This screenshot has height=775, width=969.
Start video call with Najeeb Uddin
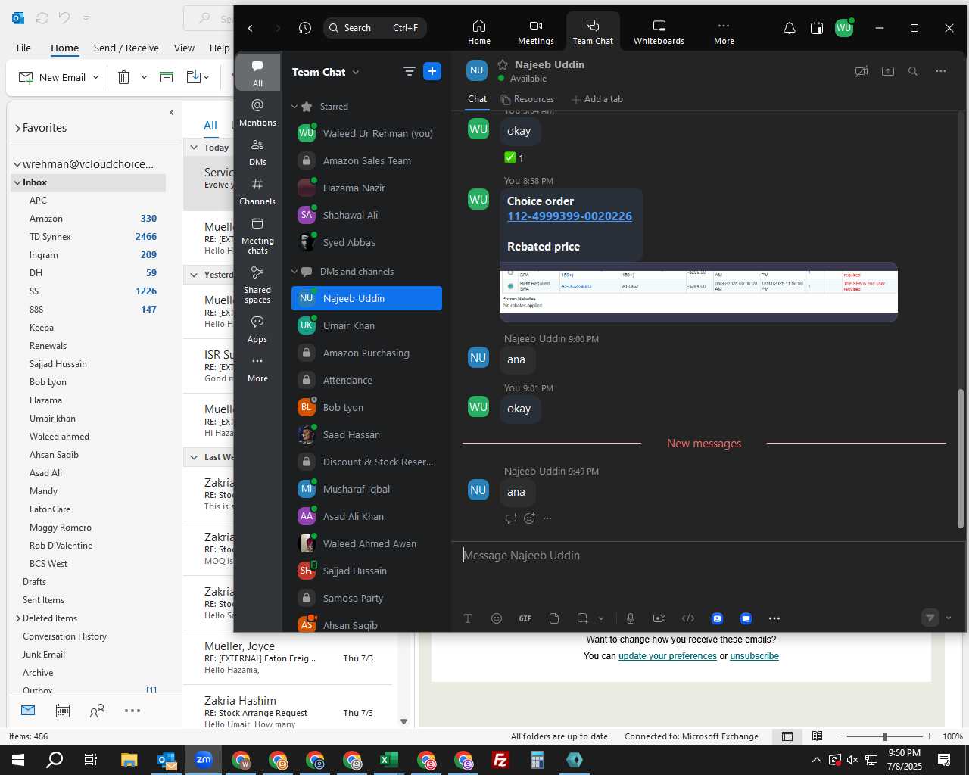pyautogui.click(x=861, y=71)
